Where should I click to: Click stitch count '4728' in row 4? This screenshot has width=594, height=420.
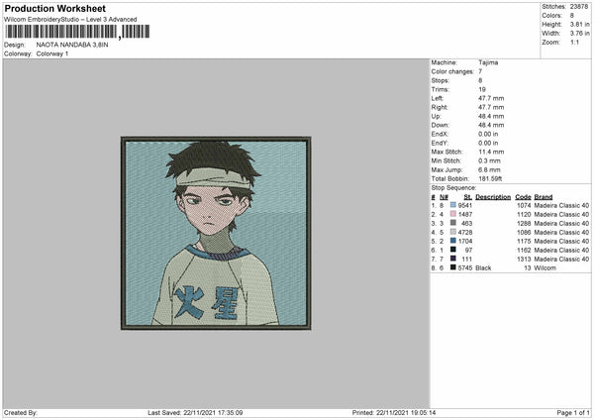pos(465,232)
